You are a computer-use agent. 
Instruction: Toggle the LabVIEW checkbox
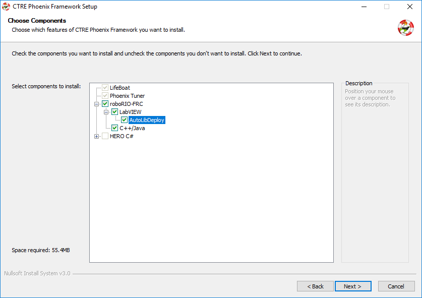[x=114, y=112]
